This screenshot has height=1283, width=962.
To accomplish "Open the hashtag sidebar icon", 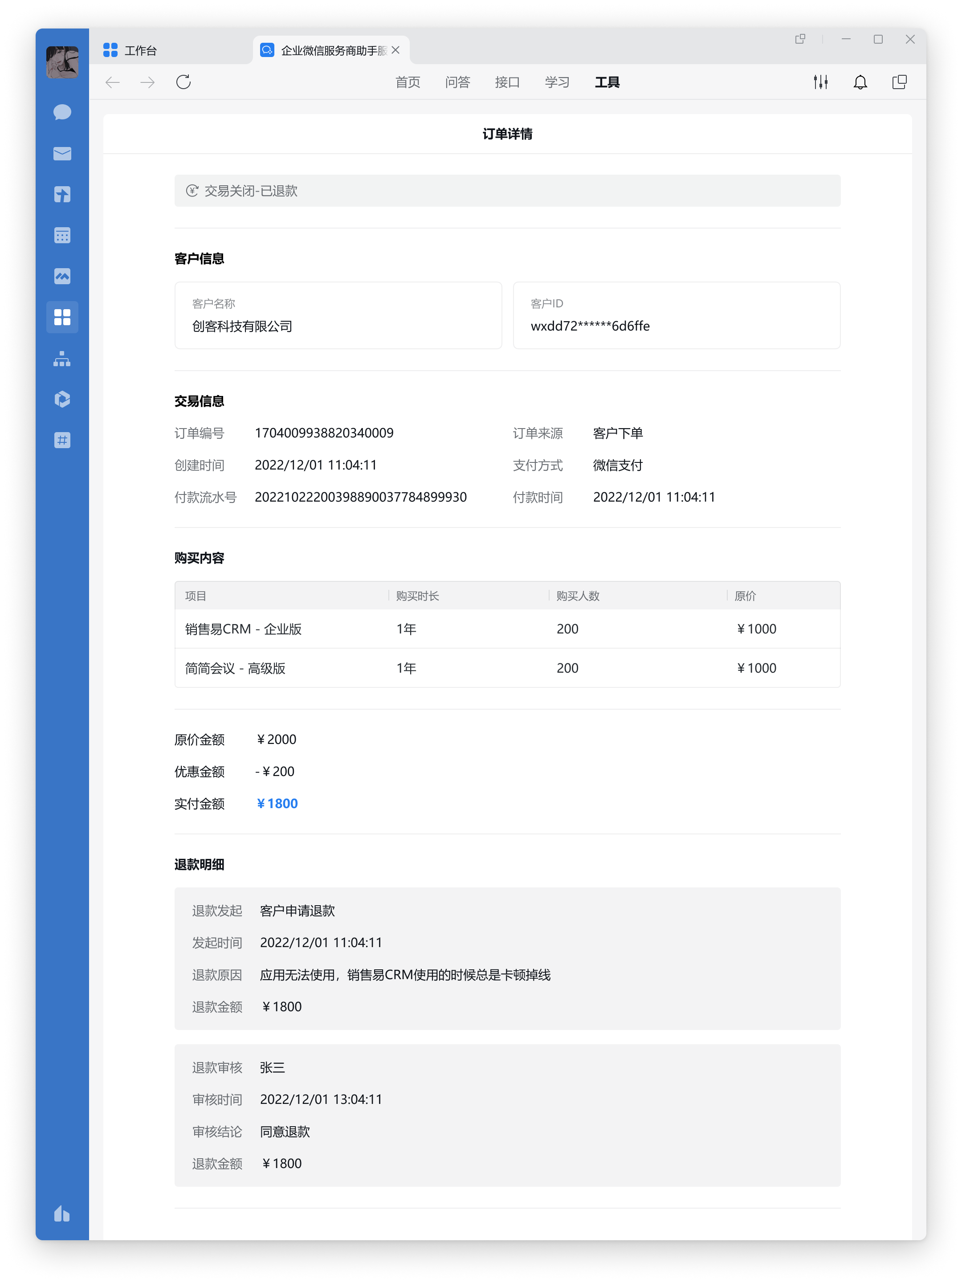I will [x=62, y=440].
